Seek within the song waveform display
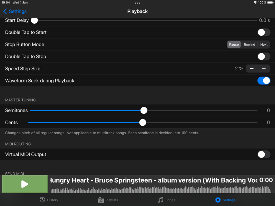The width and height of the screenshot is (275, 206). click(x=161, y=190)
